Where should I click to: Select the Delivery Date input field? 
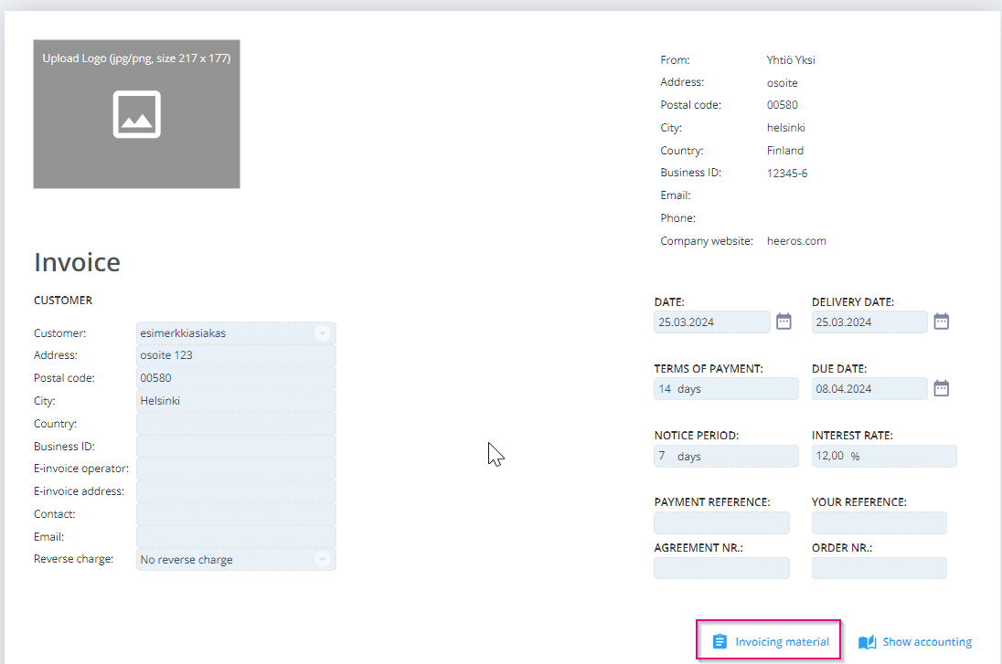(869, 321)
